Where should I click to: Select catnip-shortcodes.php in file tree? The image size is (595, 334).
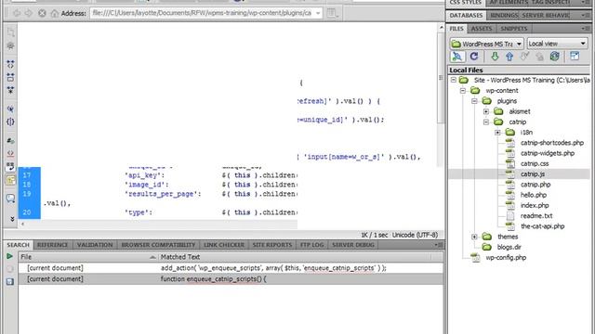tap(551, 143)
